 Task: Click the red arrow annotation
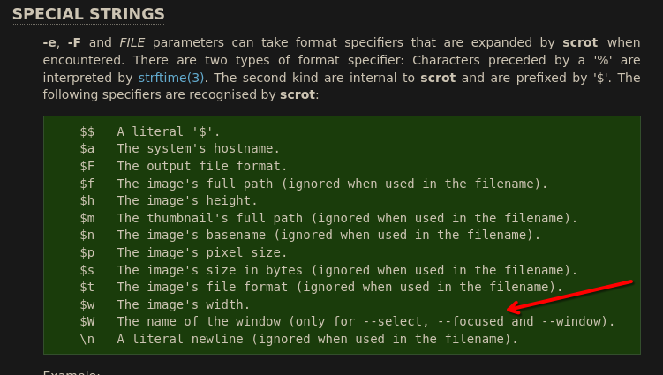[x=571, y=295]
